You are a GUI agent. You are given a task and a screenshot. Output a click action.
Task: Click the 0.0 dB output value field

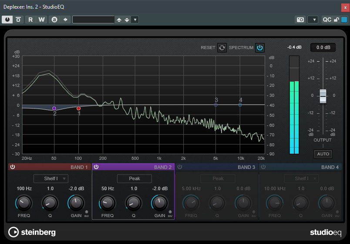(x=323, y=47)
